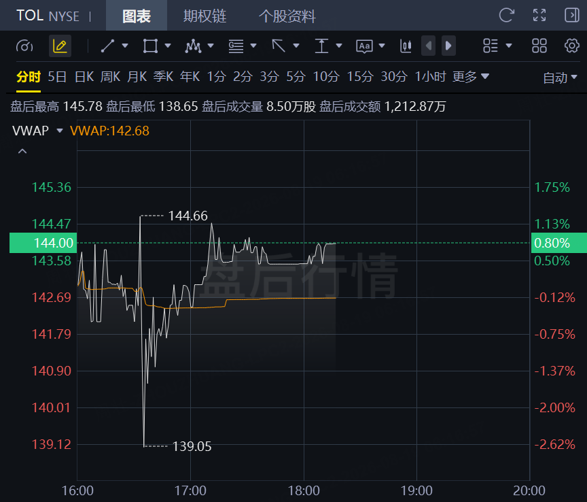Click 盘后最高 145.78 statistic
The width and height of the screenshot is (587, 502).
pos(56,107)
